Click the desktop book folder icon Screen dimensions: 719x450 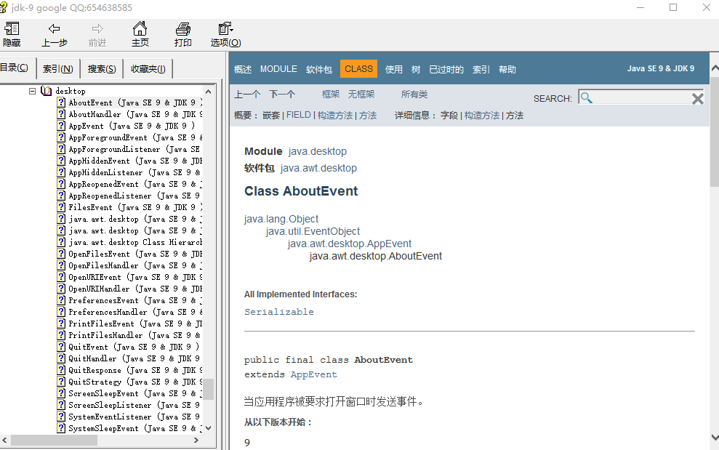click(x=47, y=91)
